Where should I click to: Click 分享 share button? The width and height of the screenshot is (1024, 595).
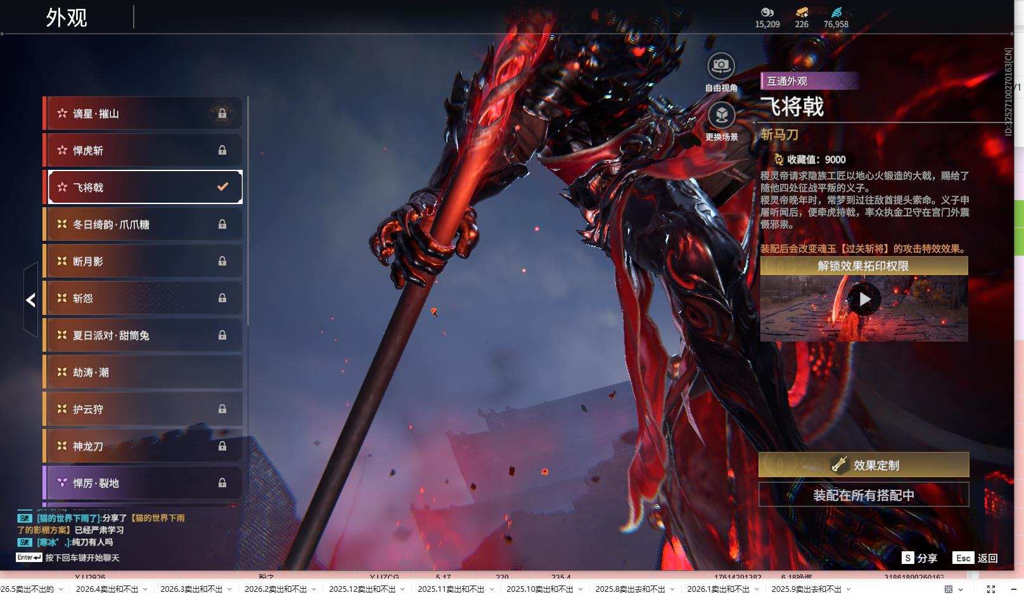927,558
